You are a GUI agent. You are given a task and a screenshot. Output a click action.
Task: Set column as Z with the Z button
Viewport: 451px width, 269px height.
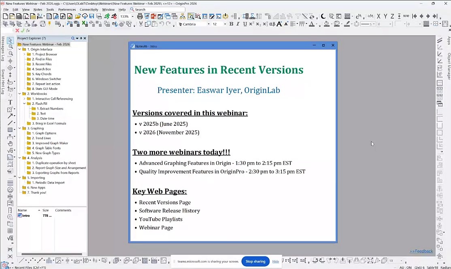coord(392,16)
